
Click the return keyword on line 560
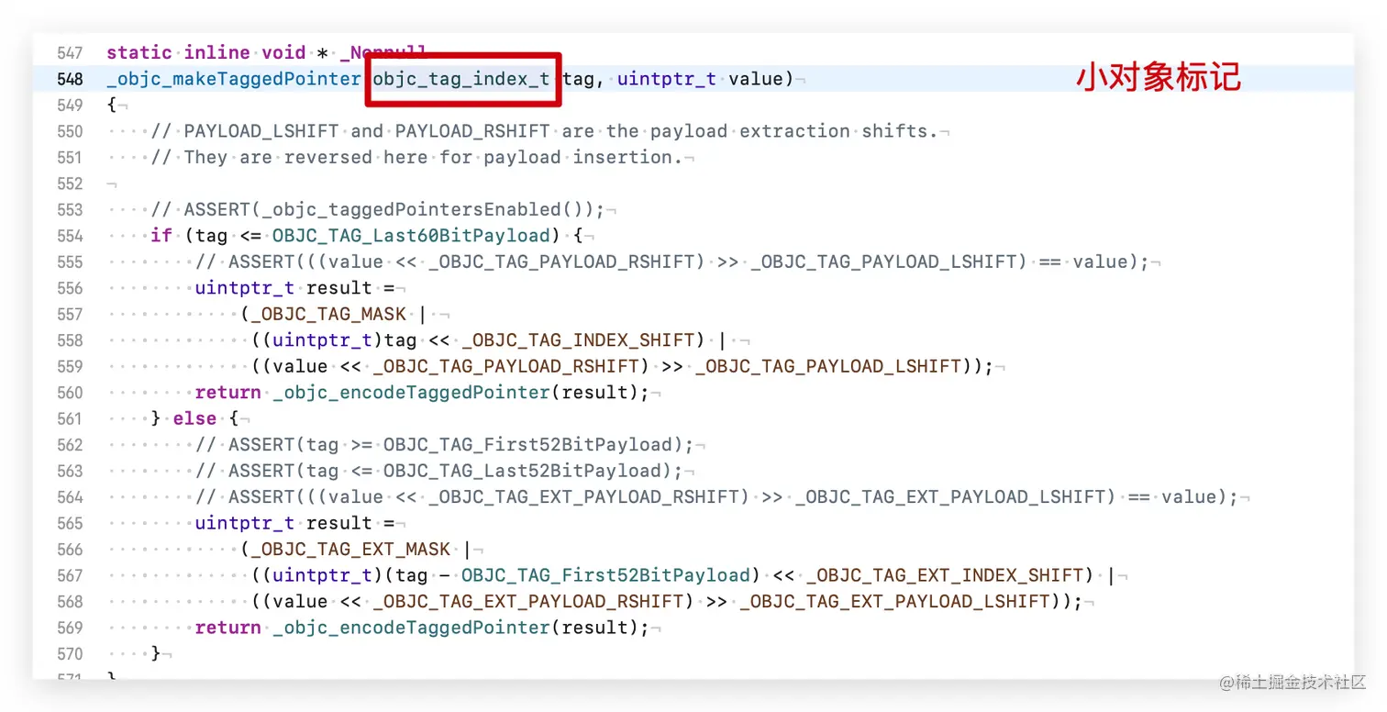226,392
